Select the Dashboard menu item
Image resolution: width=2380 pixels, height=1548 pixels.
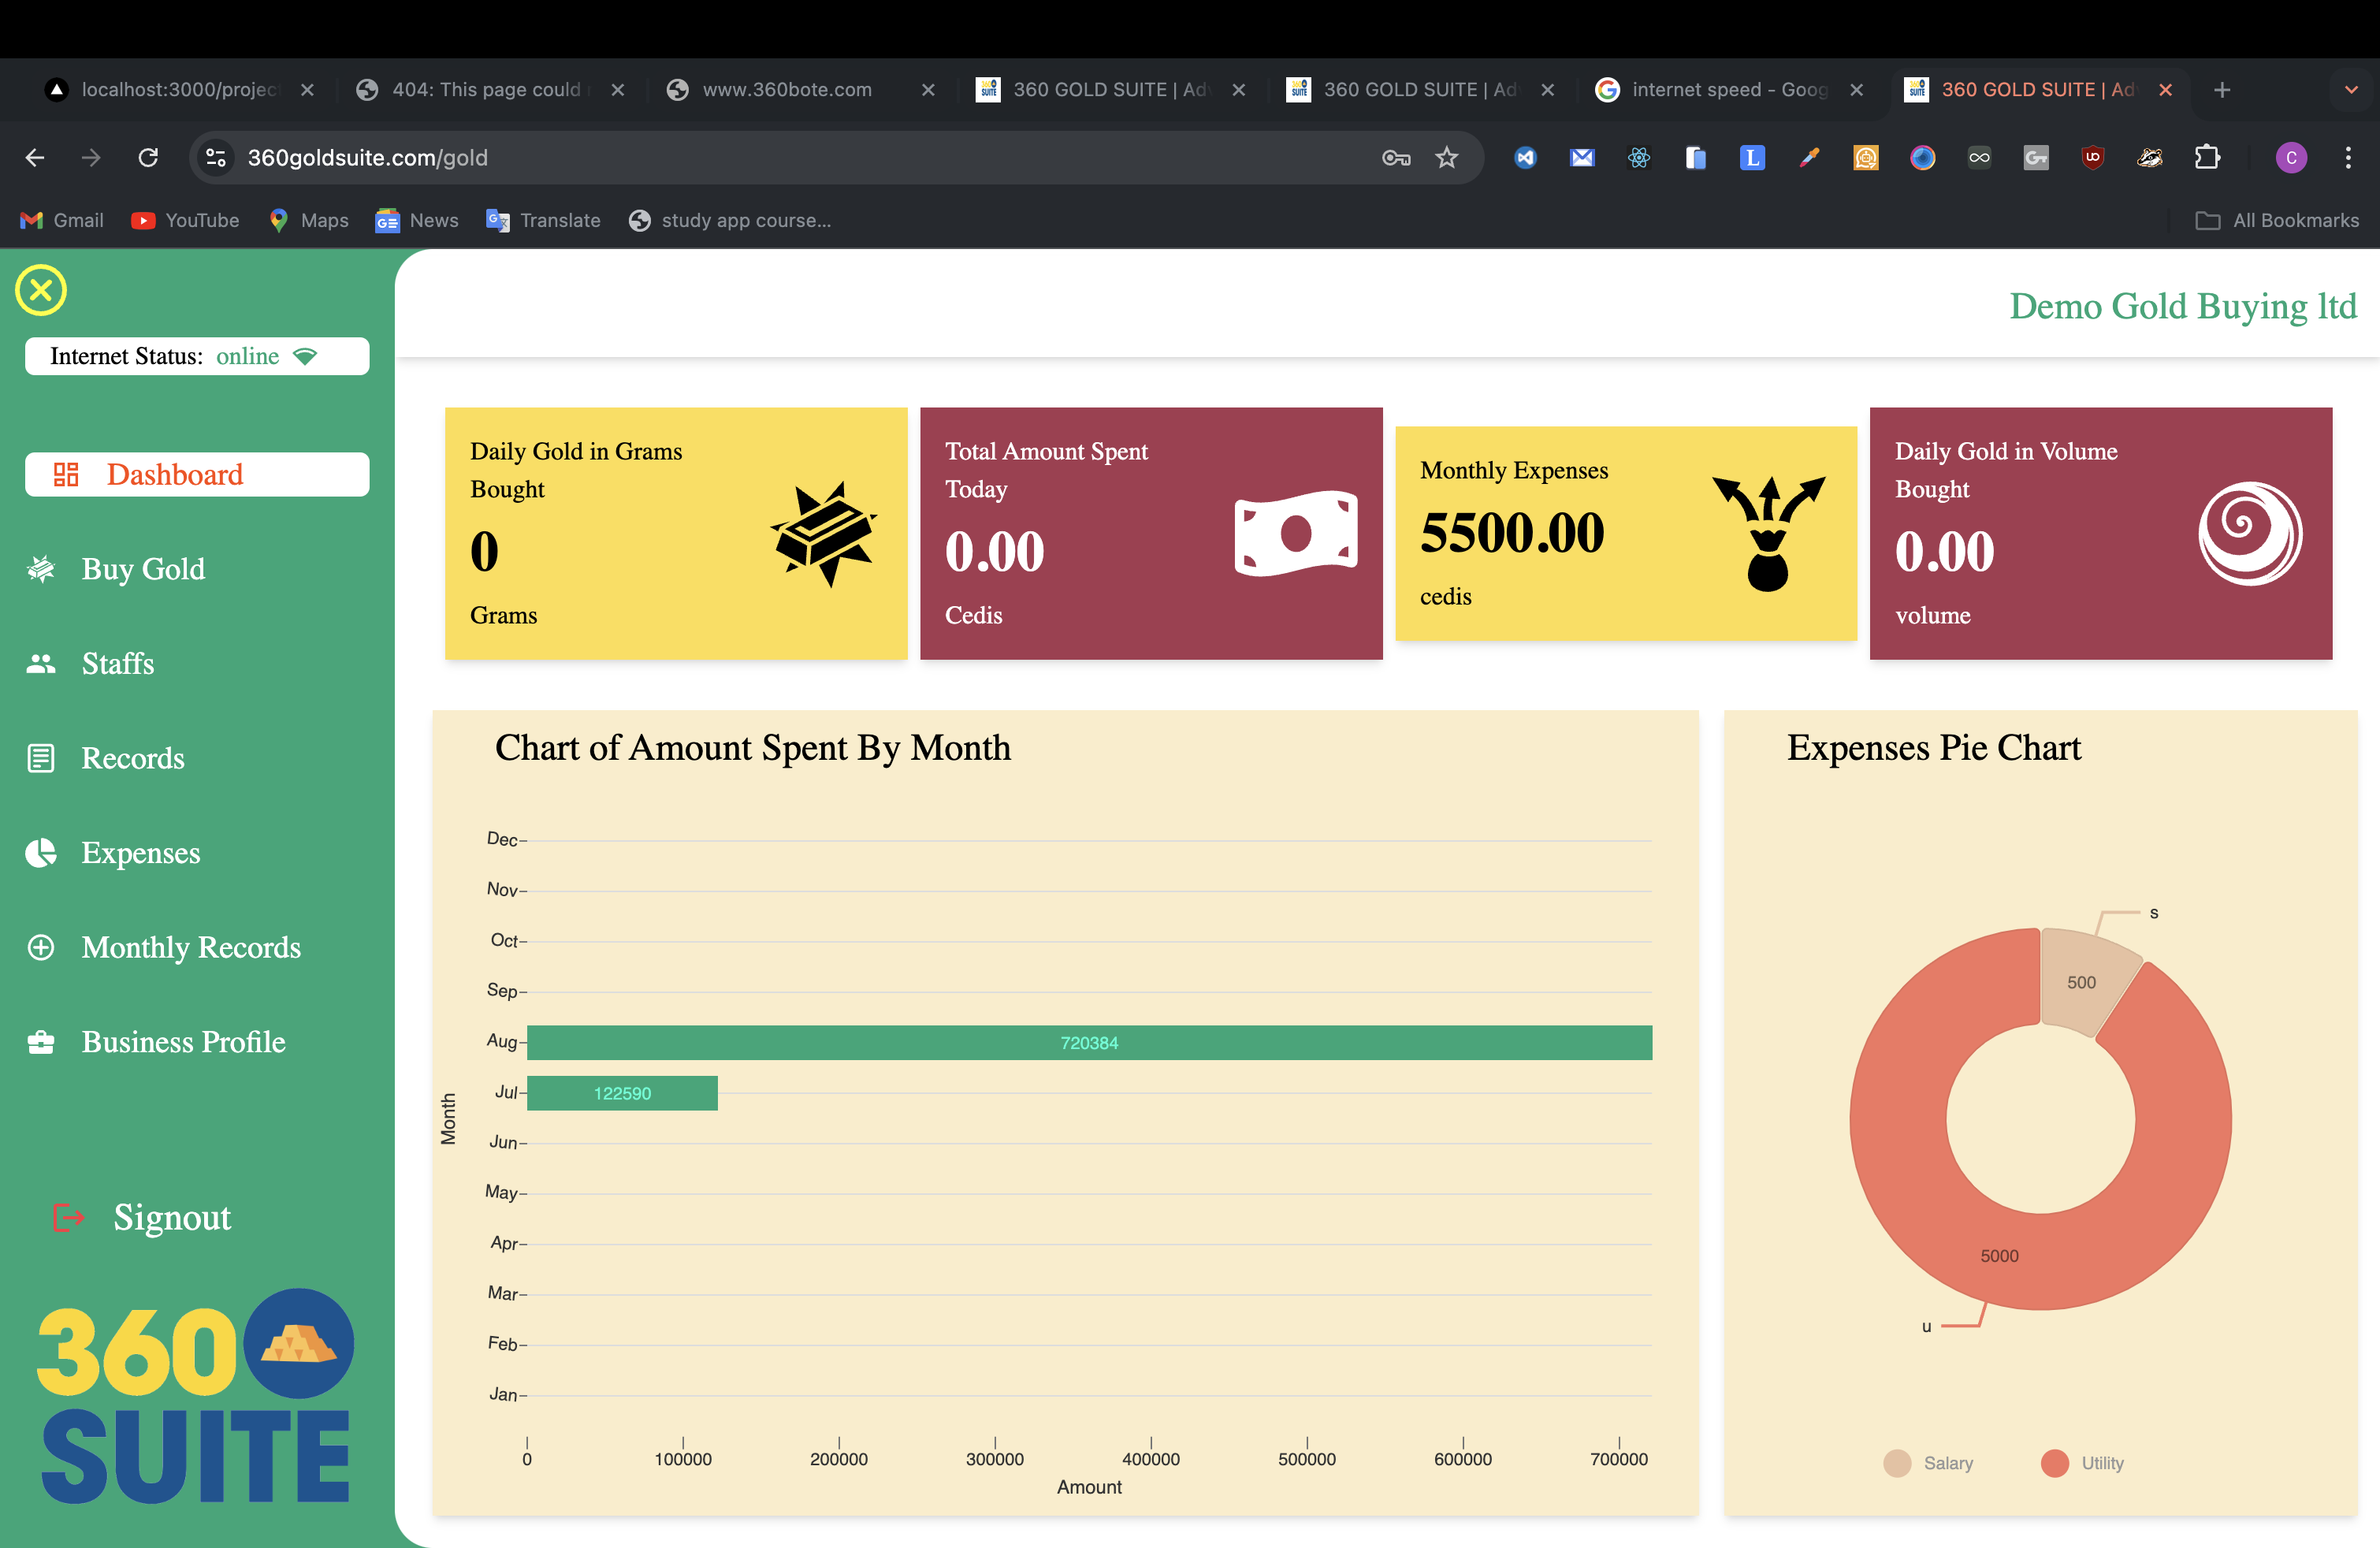pos(197,474)
